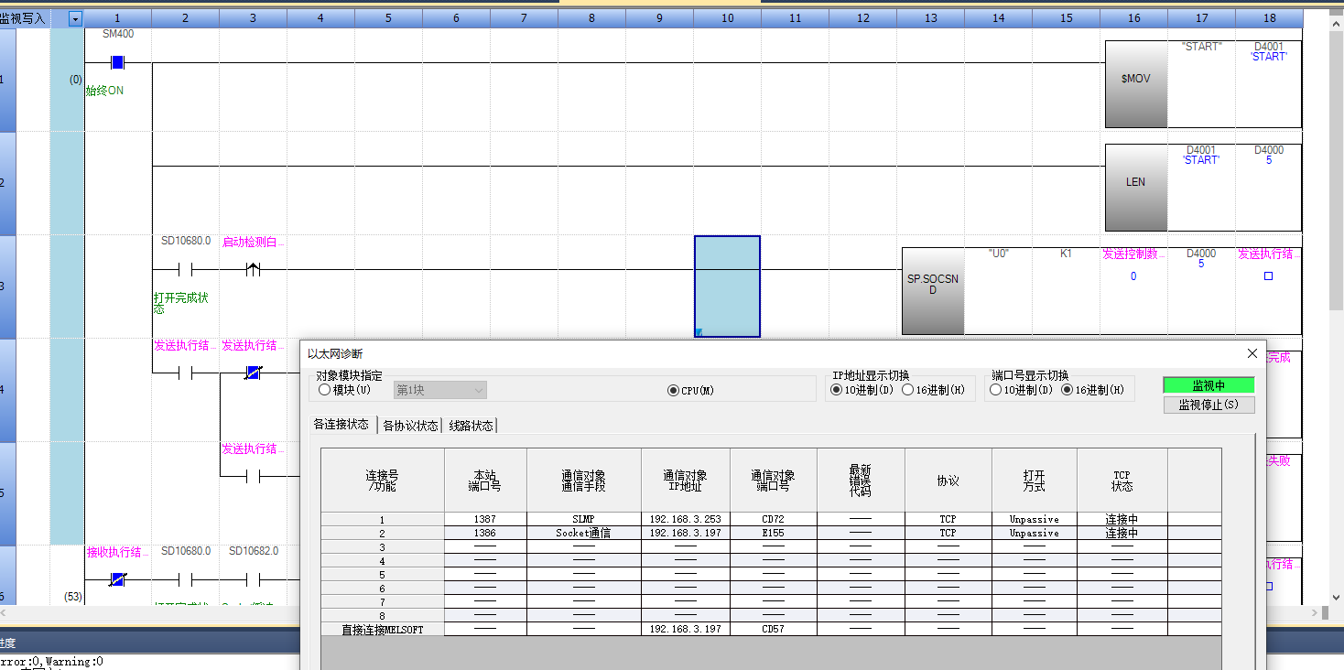The height and width of the screenshot is (670, 1344).
Task: Close the Ethernet diagnostics dialog
Action: pos(1252,353)
